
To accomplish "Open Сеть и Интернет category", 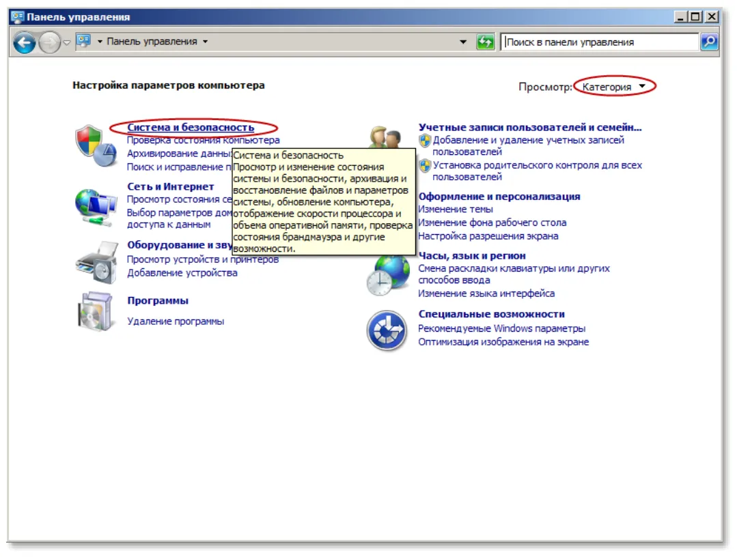I will (171, 186).
